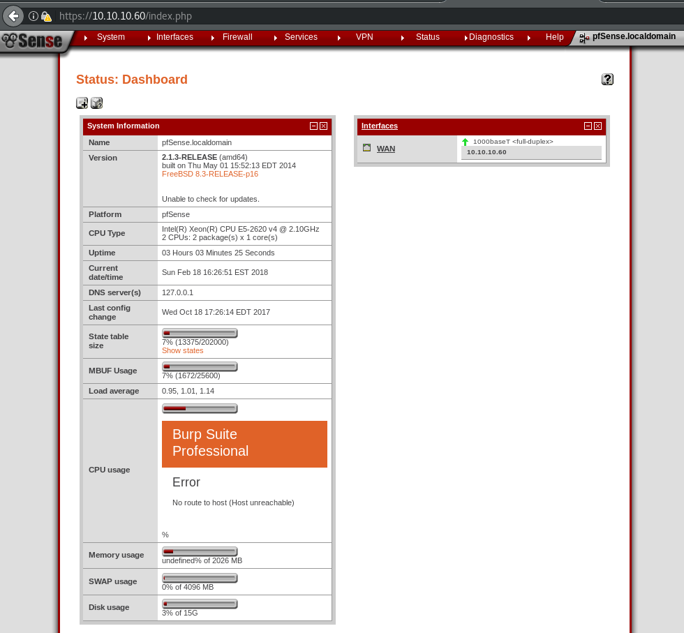Open the Services menu

click(301, 37)
